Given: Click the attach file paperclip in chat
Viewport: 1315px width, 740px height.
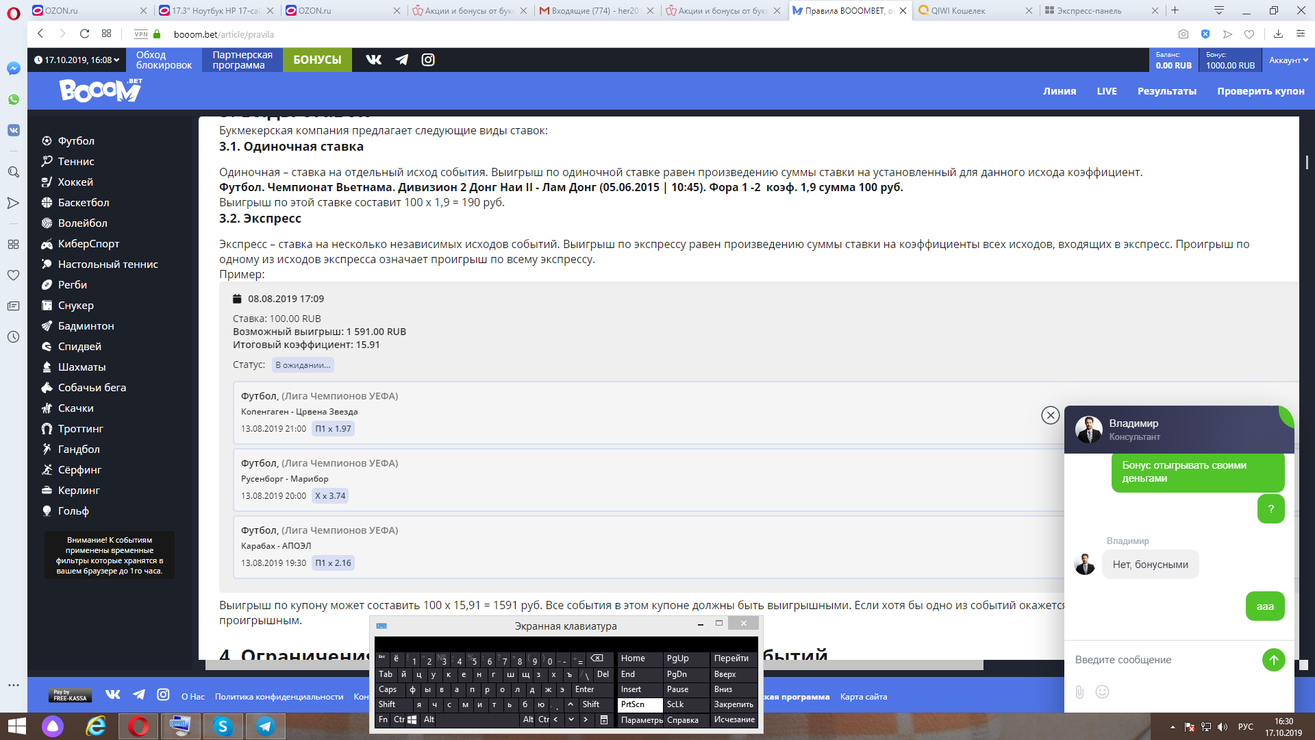Looking at the screenshot, I should pos(1079,692).
